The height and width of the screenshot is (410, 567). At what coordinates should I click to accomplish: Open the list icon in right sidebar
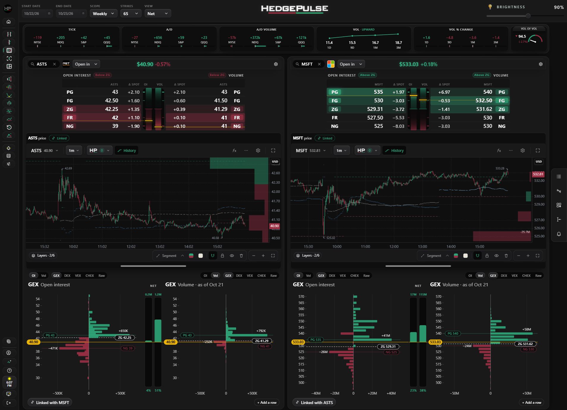[x=559, y=177]
